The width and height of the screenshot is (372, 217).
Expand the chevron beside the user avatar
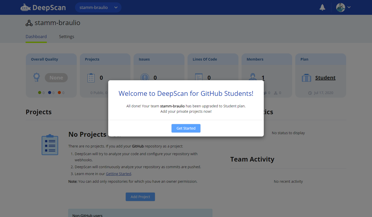pos(349,7)
